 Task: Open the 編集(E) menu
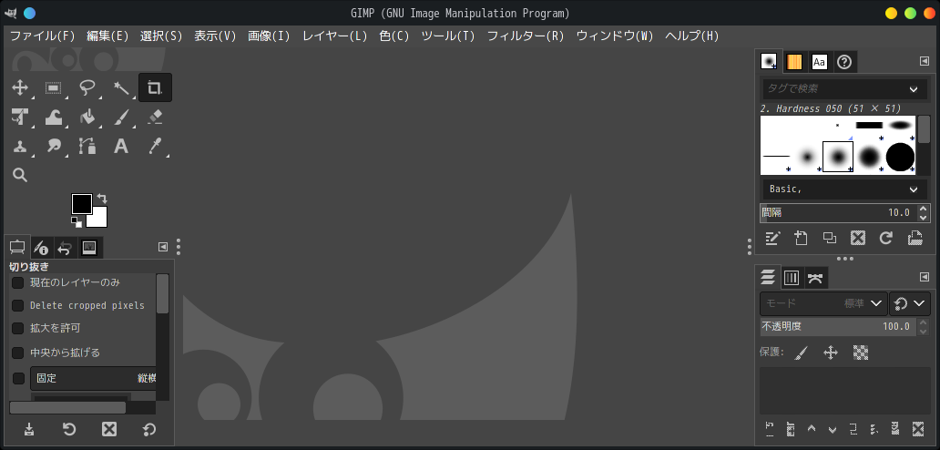point(107,36)
